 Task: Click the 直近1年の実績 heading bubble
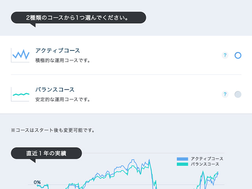[x=46, y=153]
